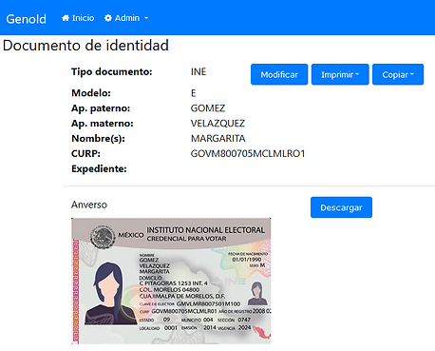Click the Nombre(s) value MARGARITA
Viewport: 435px width, 351px height.
tap(218, 139)
